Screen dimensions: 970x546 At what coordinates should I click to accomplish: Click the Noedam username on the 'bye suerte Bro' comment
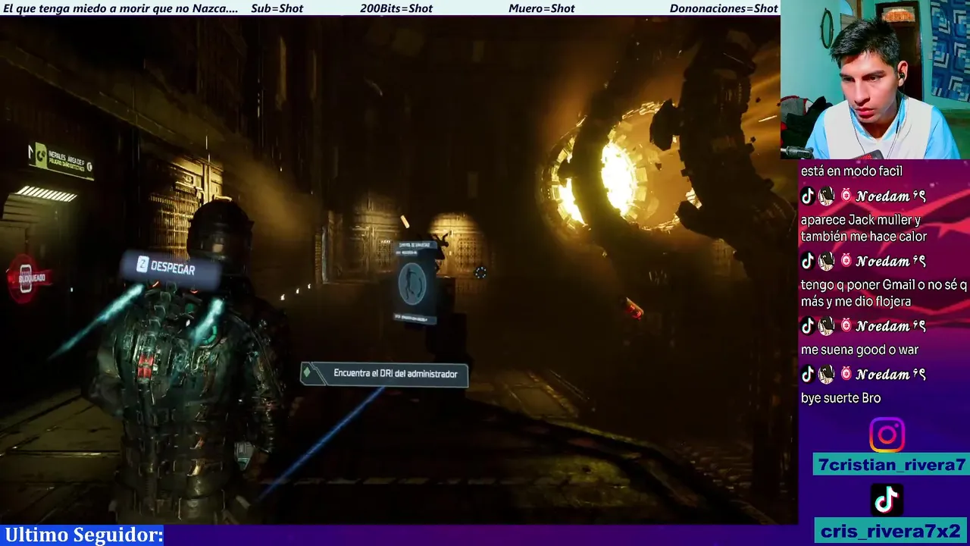890,375
